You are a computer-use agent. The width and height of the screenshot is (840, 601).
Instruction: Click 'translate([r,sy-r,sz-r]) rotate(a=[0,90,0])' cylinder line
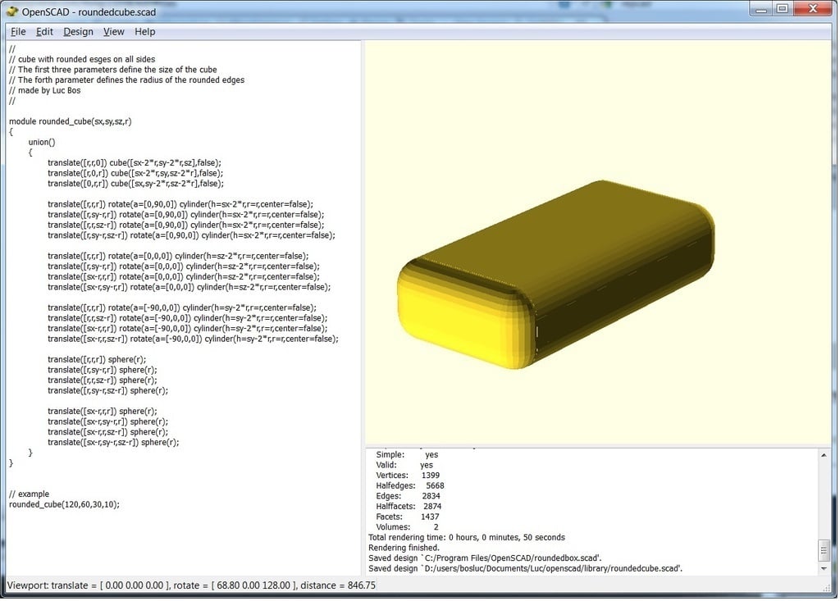191,235
